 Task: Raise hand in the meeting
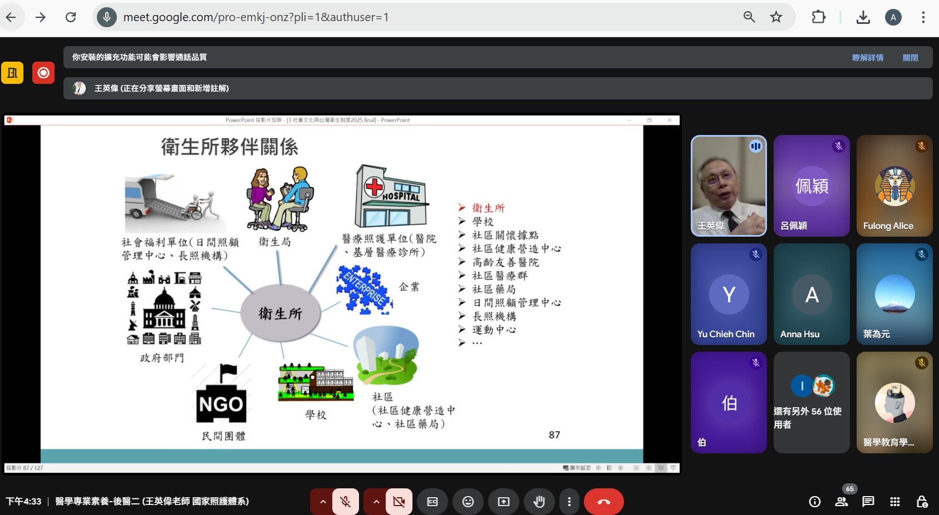(x=539, y=502)
